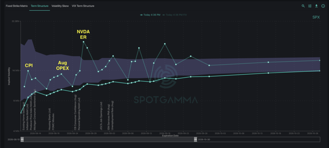Click the Producer Price Index MoM (Jul) label
The image size is (329, 148).
pos(31,112)
